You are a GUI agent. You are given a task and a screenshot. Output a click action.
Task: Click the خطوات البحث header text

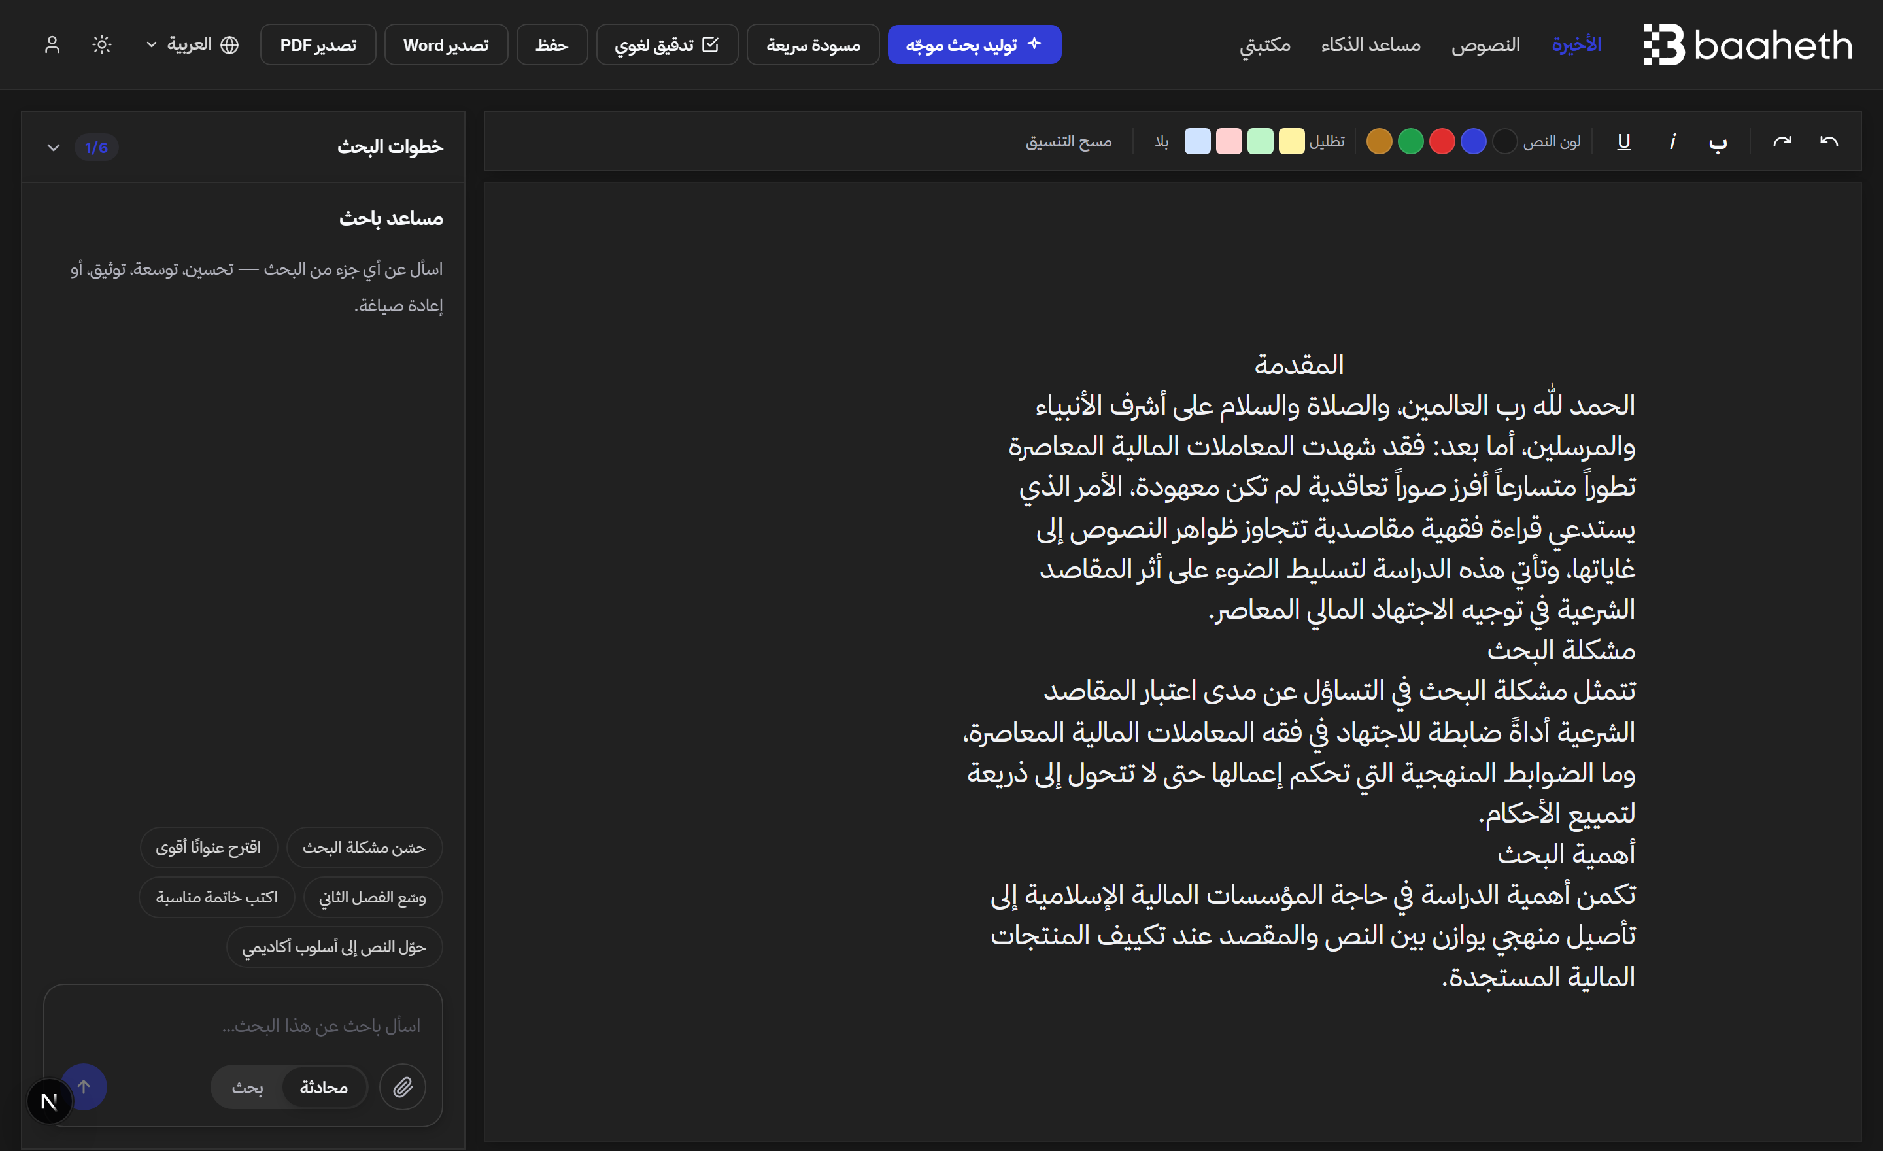[x=390, y=146]
